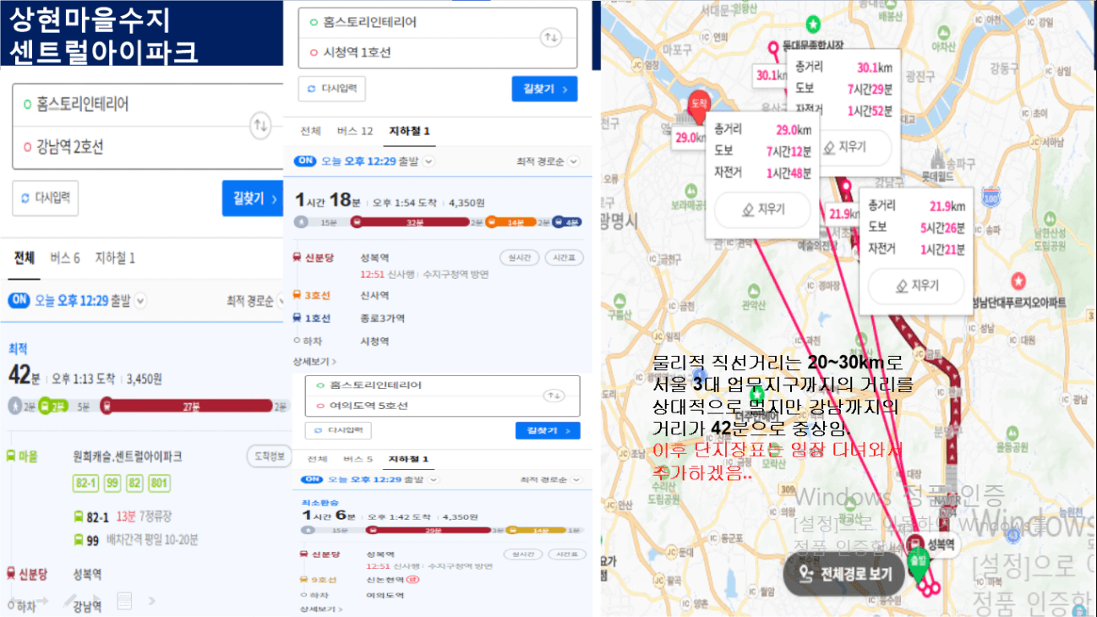Swap origin and destination for 여의도역 route

pyautogui.click(x=554, y=395)
